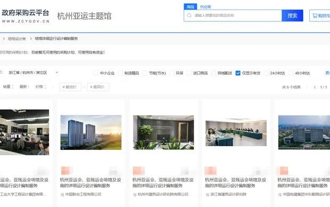This screenshot has height=207, width=330.
Task: Tick the 24小时达 checkbox
Action: pyautogui.click(x=266, y=73)
